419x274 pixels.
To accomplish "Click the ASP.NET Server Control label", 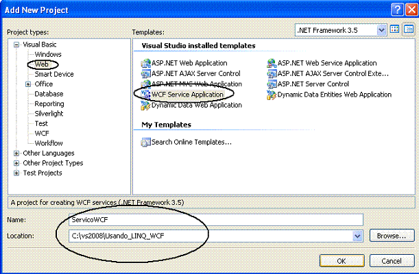I will pyautogui.click(x=313, y=84).
